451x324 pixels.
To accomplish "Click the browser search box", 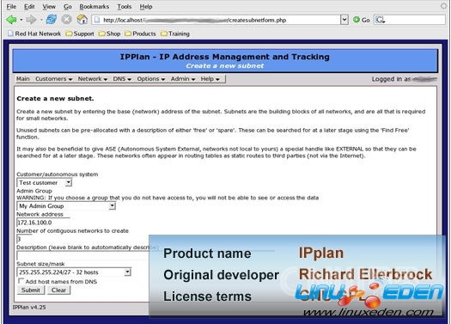I will (410, 20).
